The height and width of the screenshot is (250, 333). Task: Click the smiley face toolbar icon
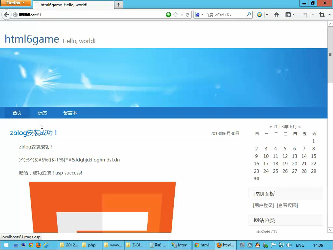coord(259,15)
